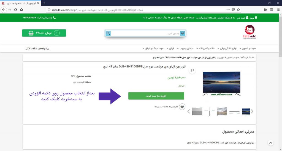Open بلاگ in top bar
The height and width of the screenshot is (151, 282).
tap(165, 18)
